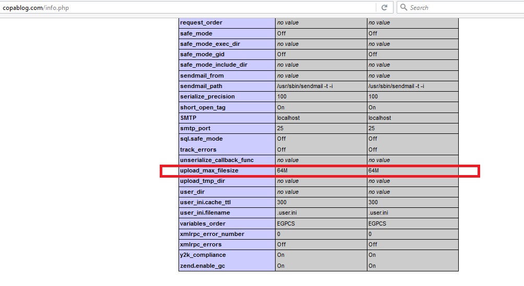
Task: Click local value 100 of serialize_precision
Action: (x=282, y=96)
